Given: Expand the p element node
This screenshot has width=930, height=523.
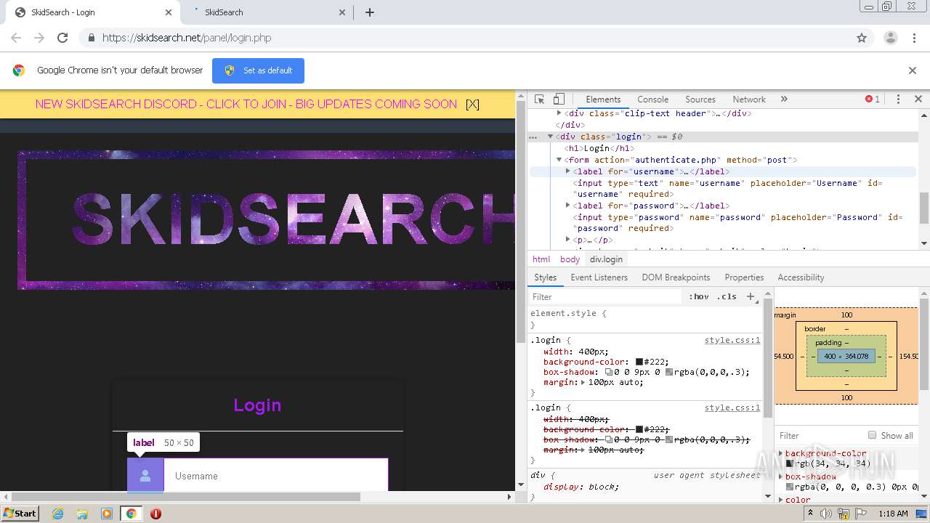Looking at the screenshot, I should point(568,240).
